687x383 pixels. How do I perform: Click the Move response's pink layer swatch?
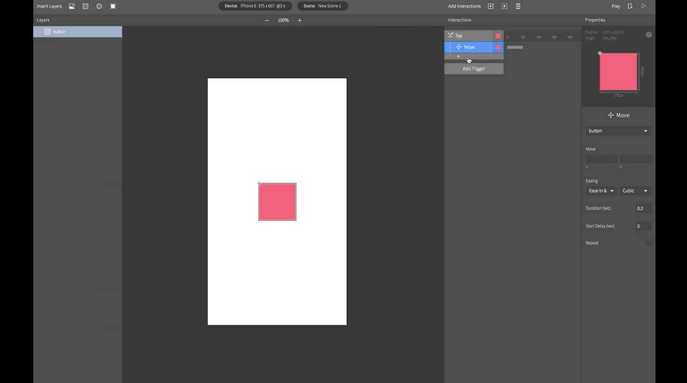[498, 47]
